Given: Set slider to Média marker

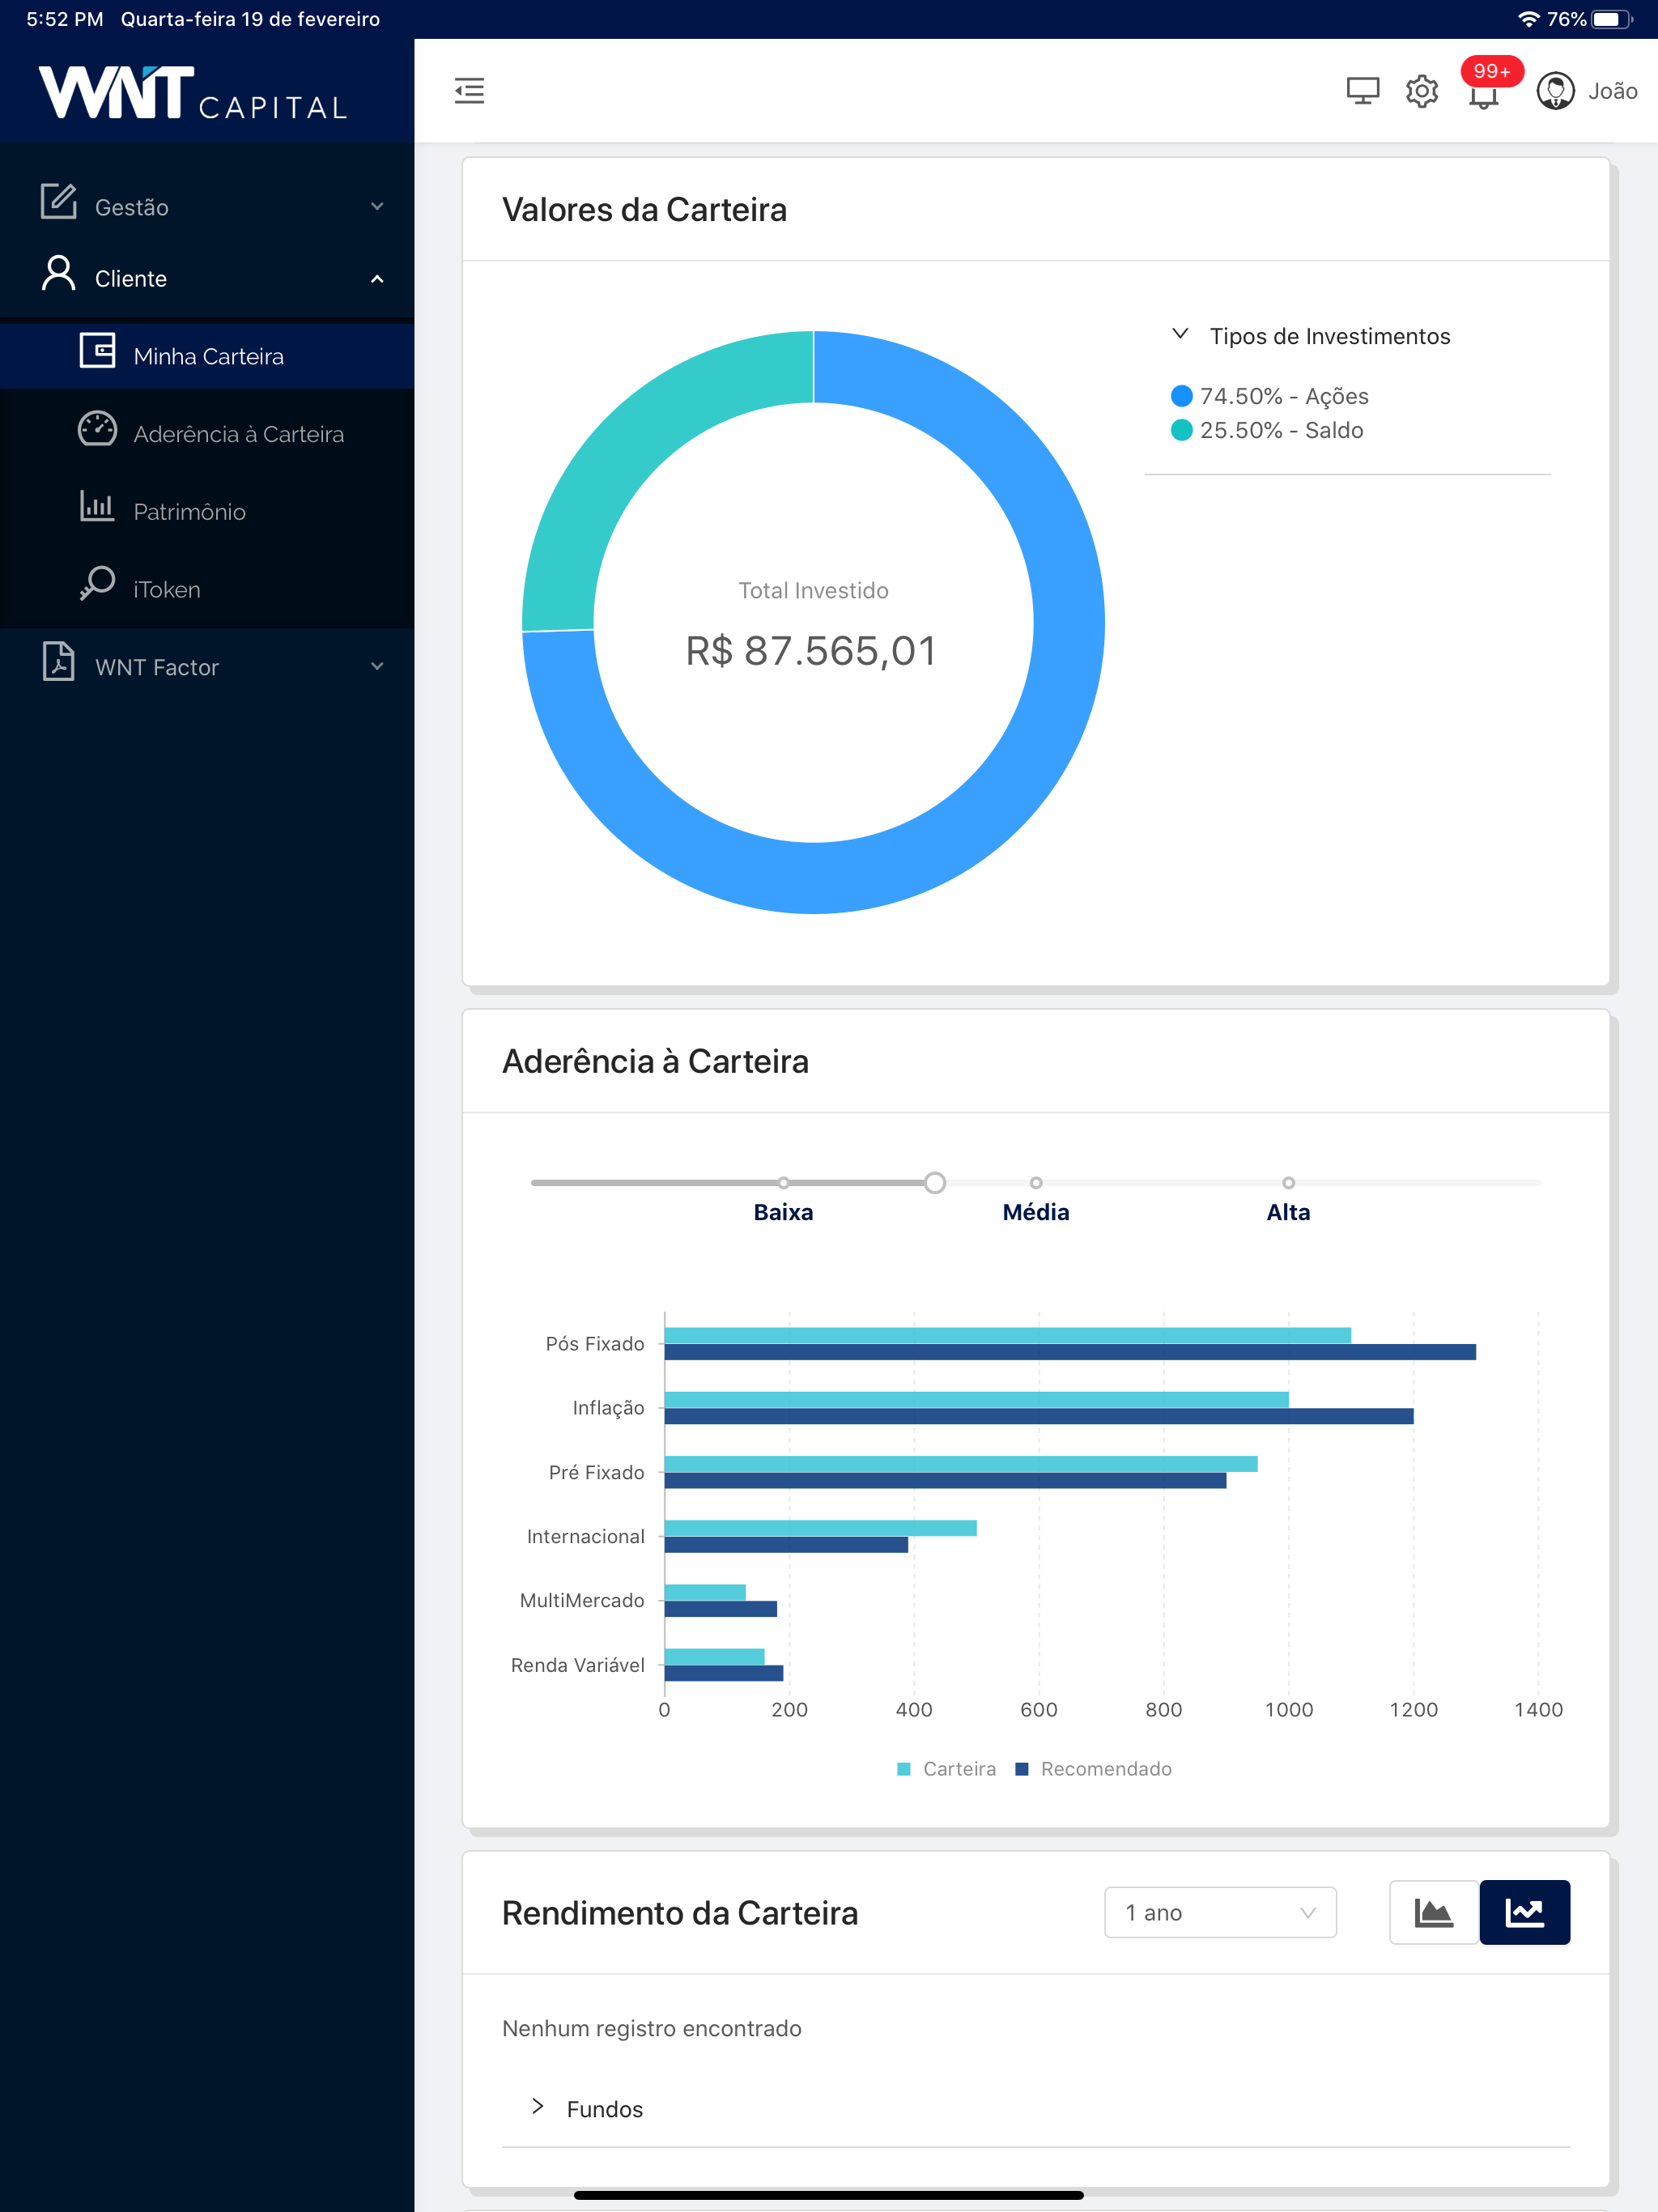Looking at the screenshot, I should 1036,1183.
